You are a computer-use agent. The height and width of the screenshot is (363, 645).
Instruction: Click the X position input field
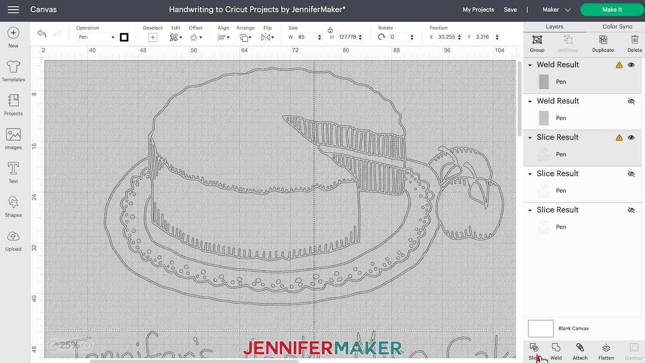pyautogui.click(x=447, y=37)
